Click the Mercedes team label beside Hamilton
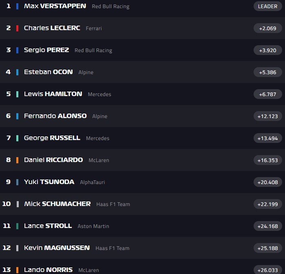Image resolution: width=285 pixels, height=274 pixels. coord(99,94)
